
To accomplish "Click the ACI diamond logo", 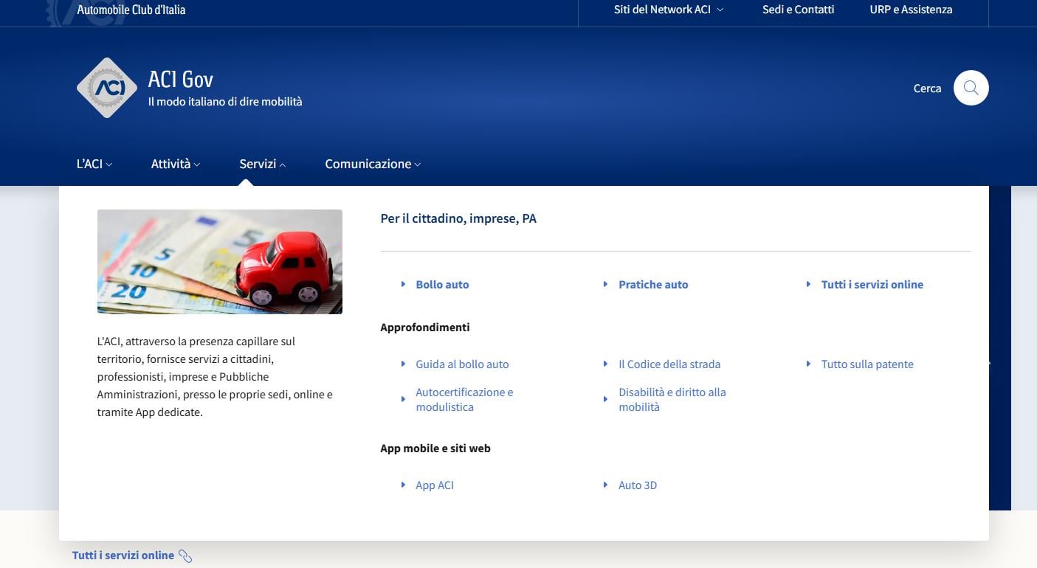I will [x=107, y=88].
